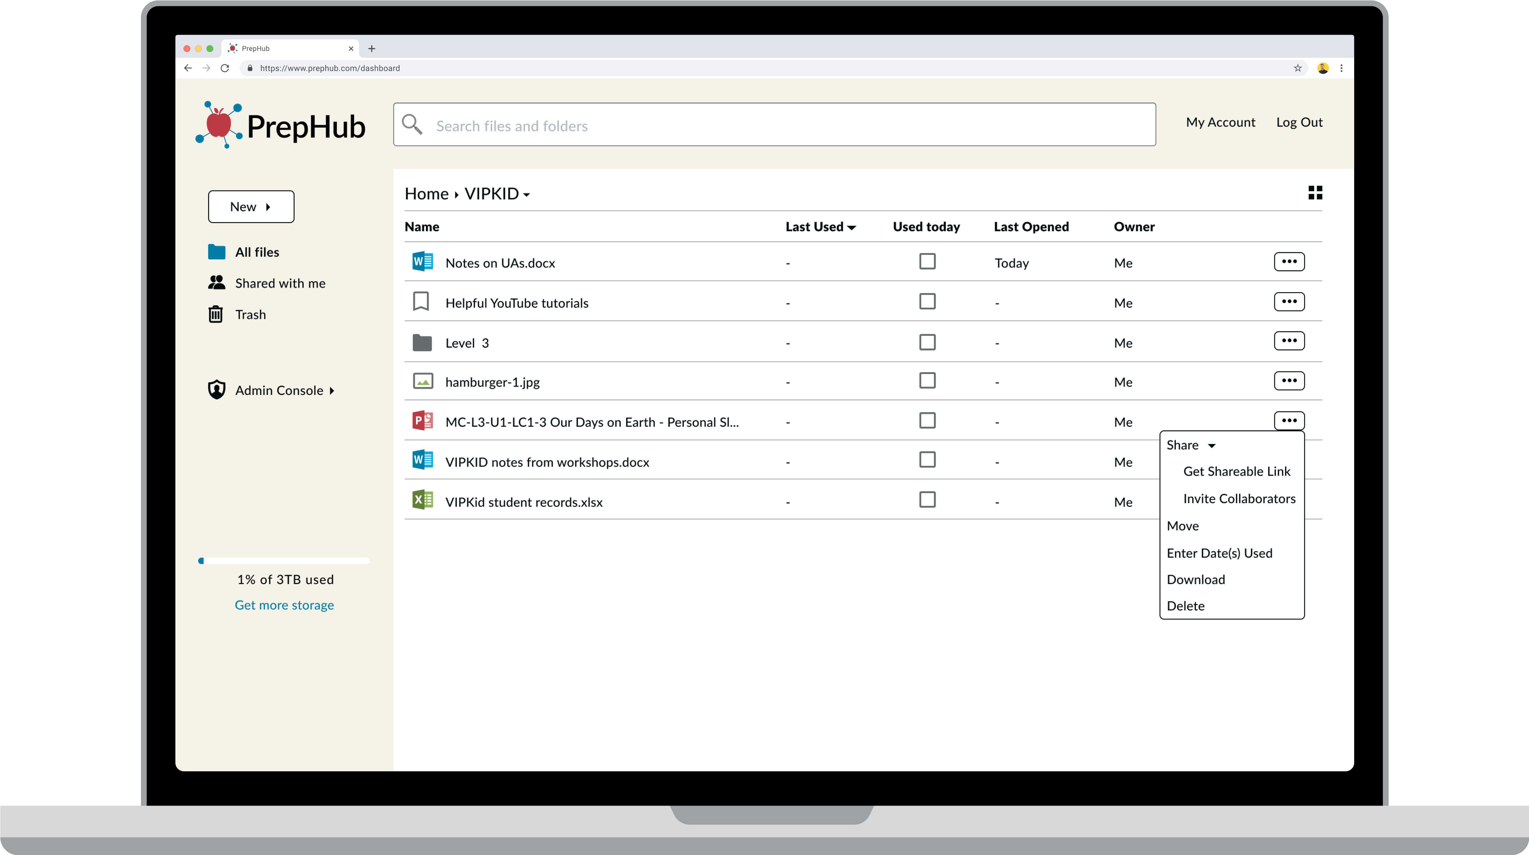Open more options for Helpful YouTube tutorials
1529x855 pixels.
(1289, 301)
